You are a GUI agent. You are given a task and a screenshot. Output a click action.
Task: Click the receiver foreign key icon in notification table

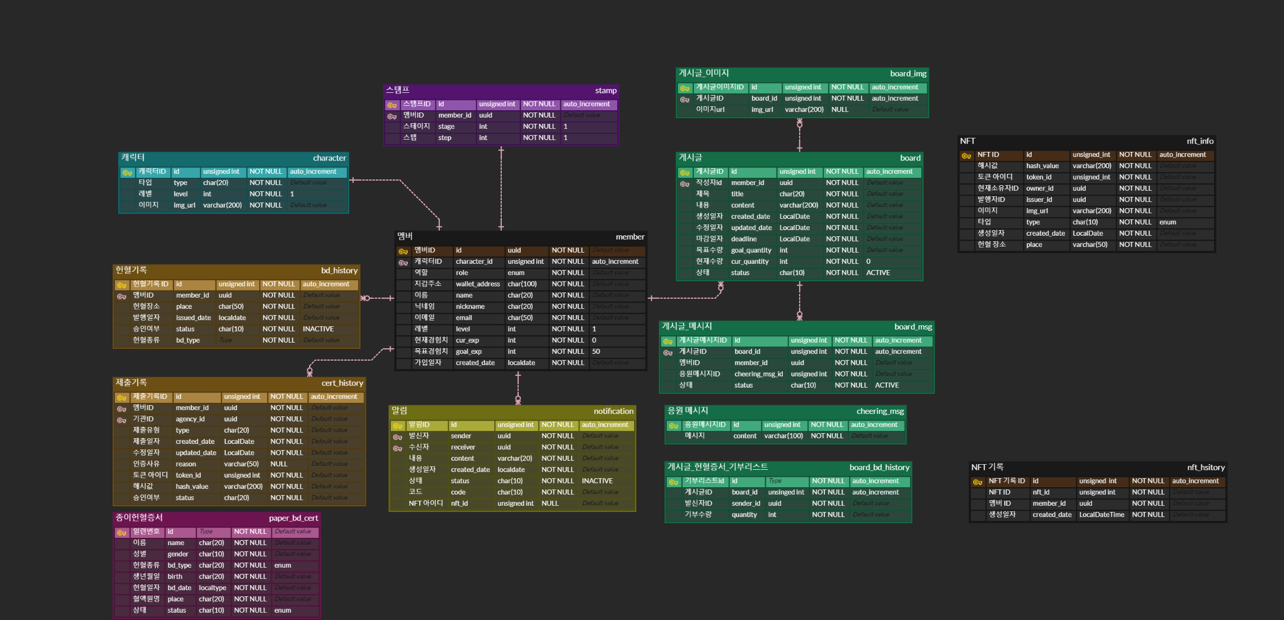tap(397, 448)
